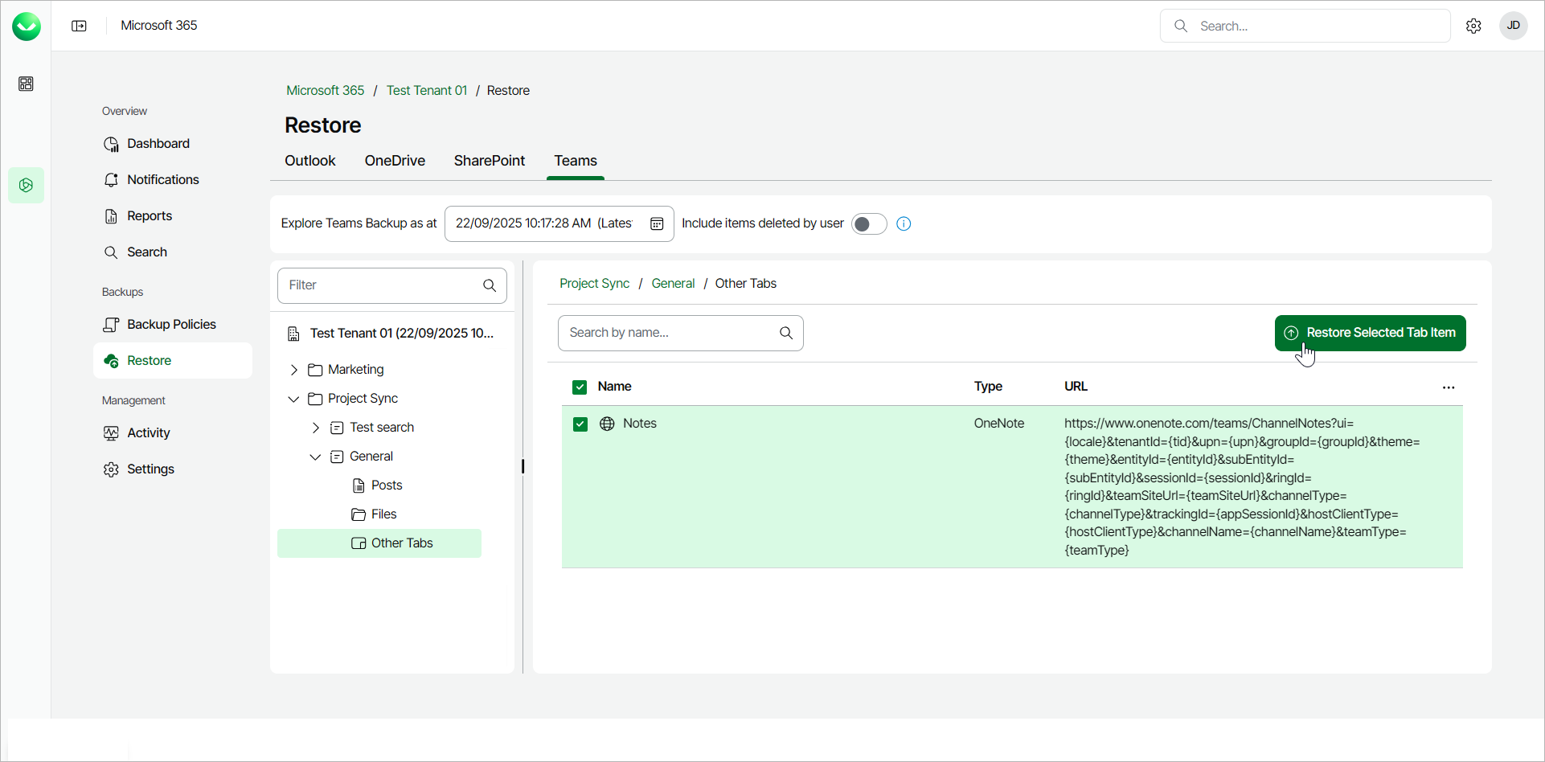
Task: Toggle Include items deleted by user
Action: coord(868,223)
